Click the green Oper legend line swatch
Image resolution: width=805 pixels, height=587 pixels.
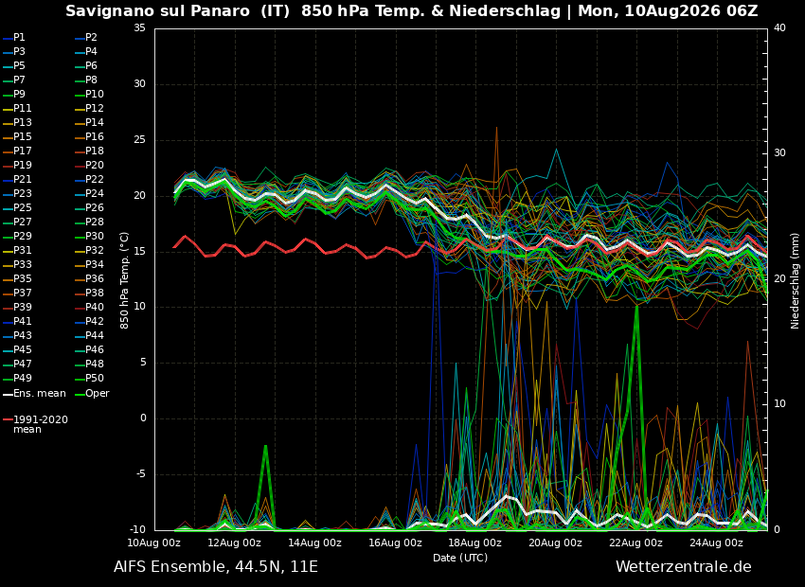[79, 395]
